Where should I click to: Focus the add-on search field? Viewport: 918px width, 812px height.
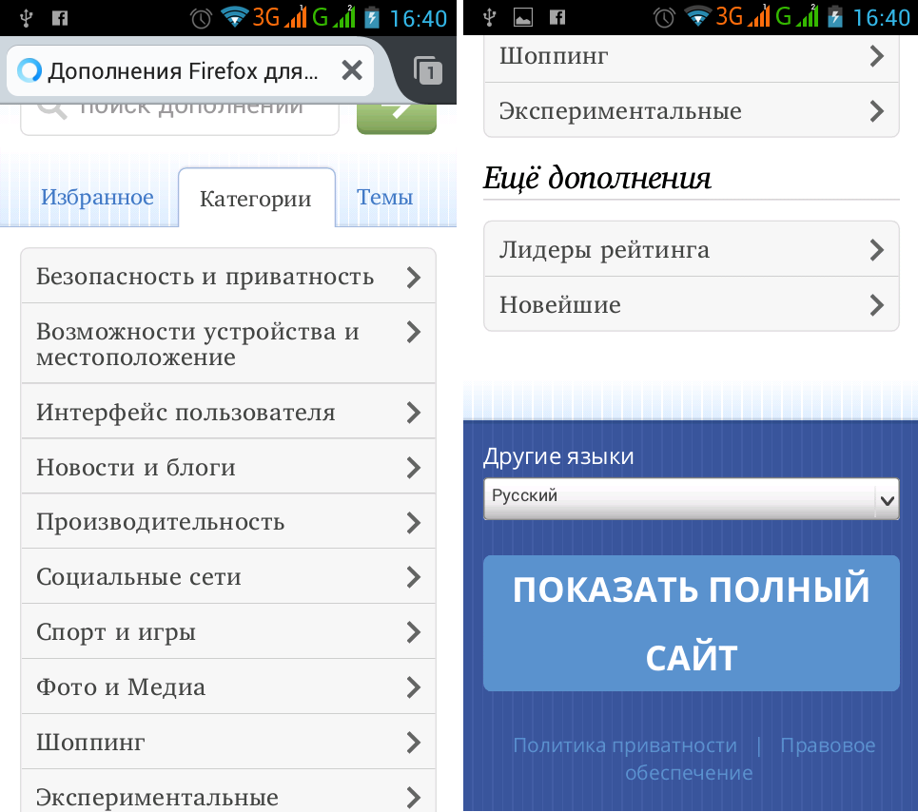coord(180,120)
